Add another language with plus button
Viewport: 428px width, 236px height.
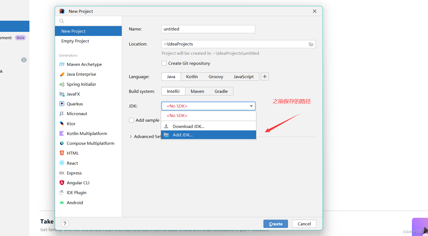coord(265,76)
